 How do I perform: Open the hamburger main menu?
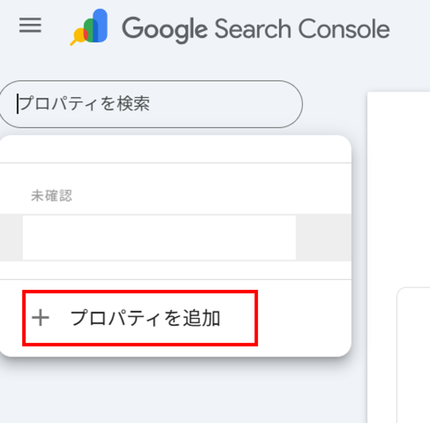pyautogui.click(x=30, y=26)
